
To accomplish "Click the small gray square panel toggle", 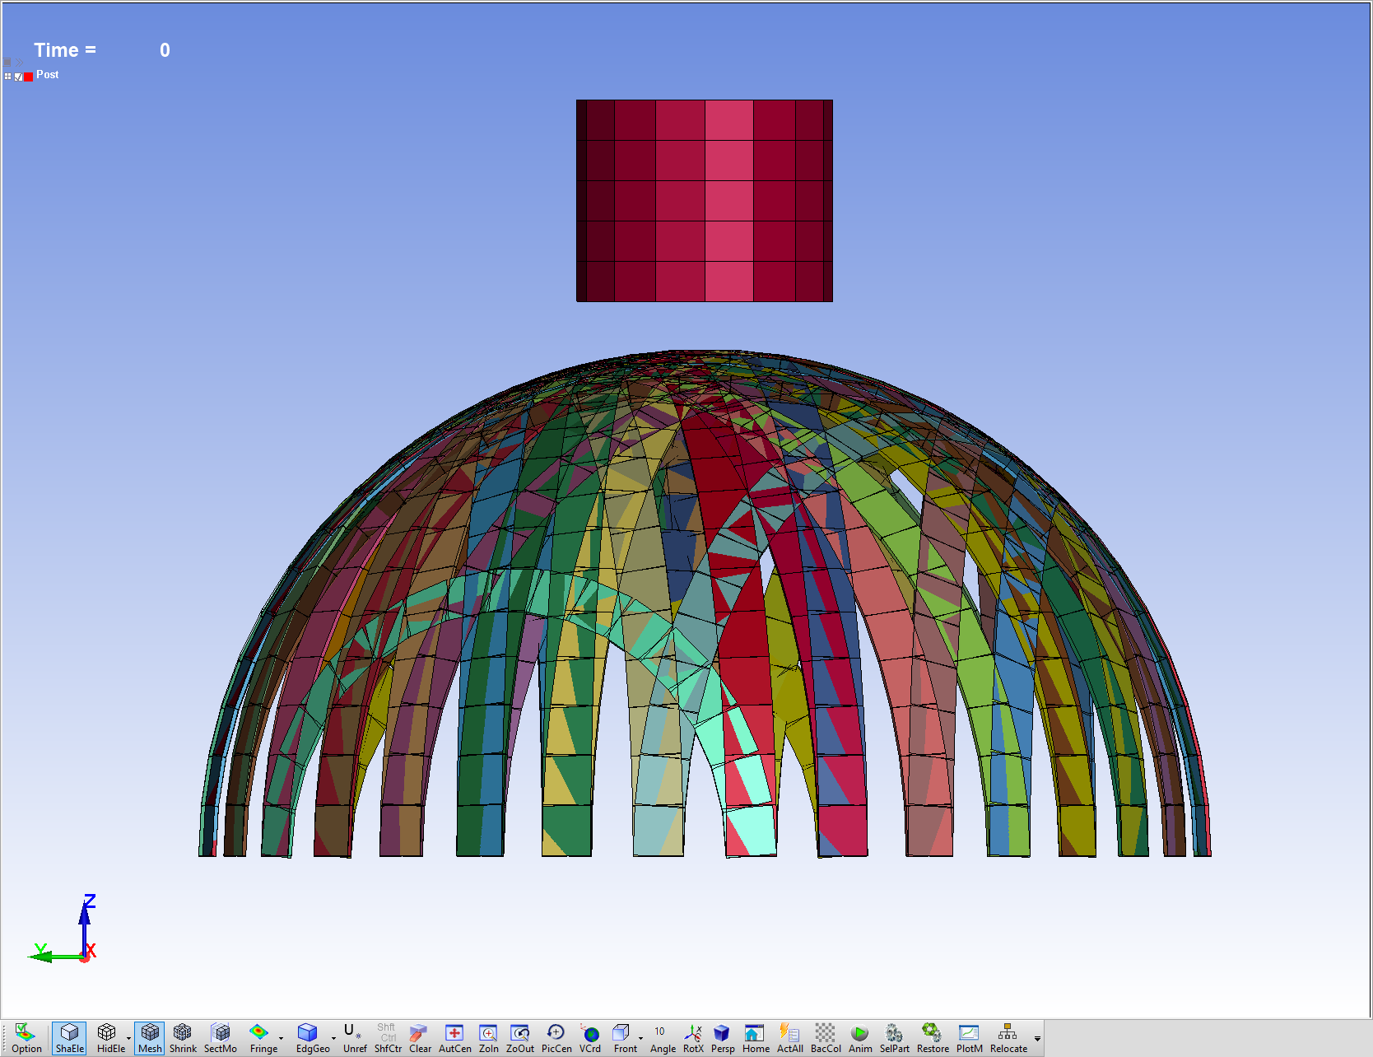I will pos(7,62).
